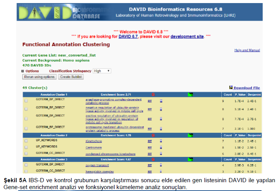Click the gene bar icon for negative regulation of ubiquitin-protein row
Image resolution: width=278 pixels, height=191 pixels.
(x=161, y=109)
